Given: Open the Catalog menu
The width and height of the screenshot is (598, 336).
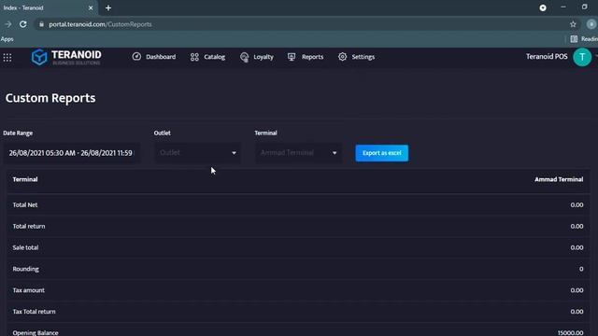Looking at the screenshot, I should tap(207, 57).
